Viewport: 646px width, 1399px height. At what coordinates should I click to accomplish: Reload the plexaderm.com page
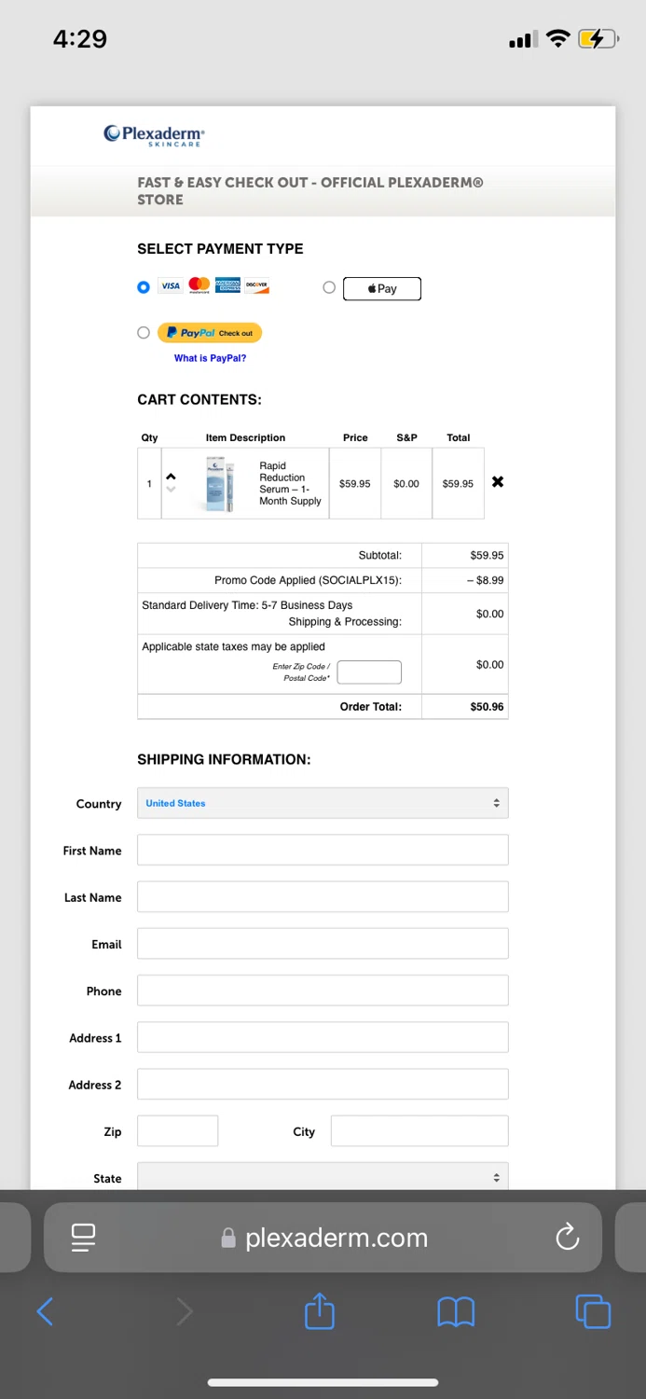click(567, 1238)
